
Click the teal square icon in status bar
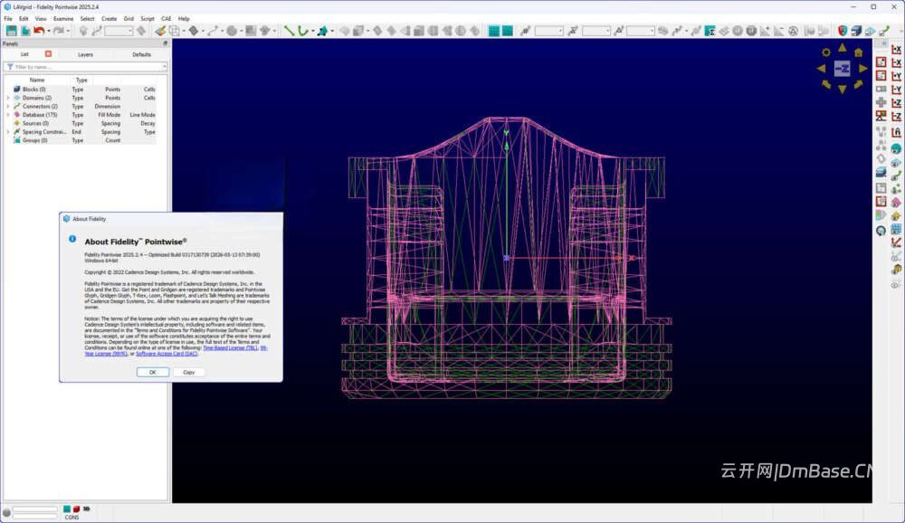coord(67,509)
